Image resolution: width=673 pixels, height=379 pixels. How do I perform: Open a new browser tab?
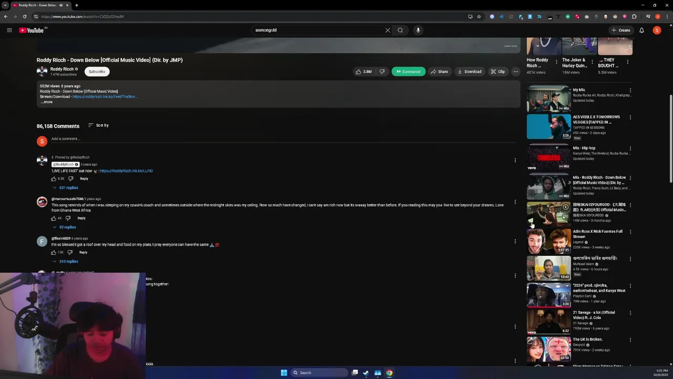point(76,5)
